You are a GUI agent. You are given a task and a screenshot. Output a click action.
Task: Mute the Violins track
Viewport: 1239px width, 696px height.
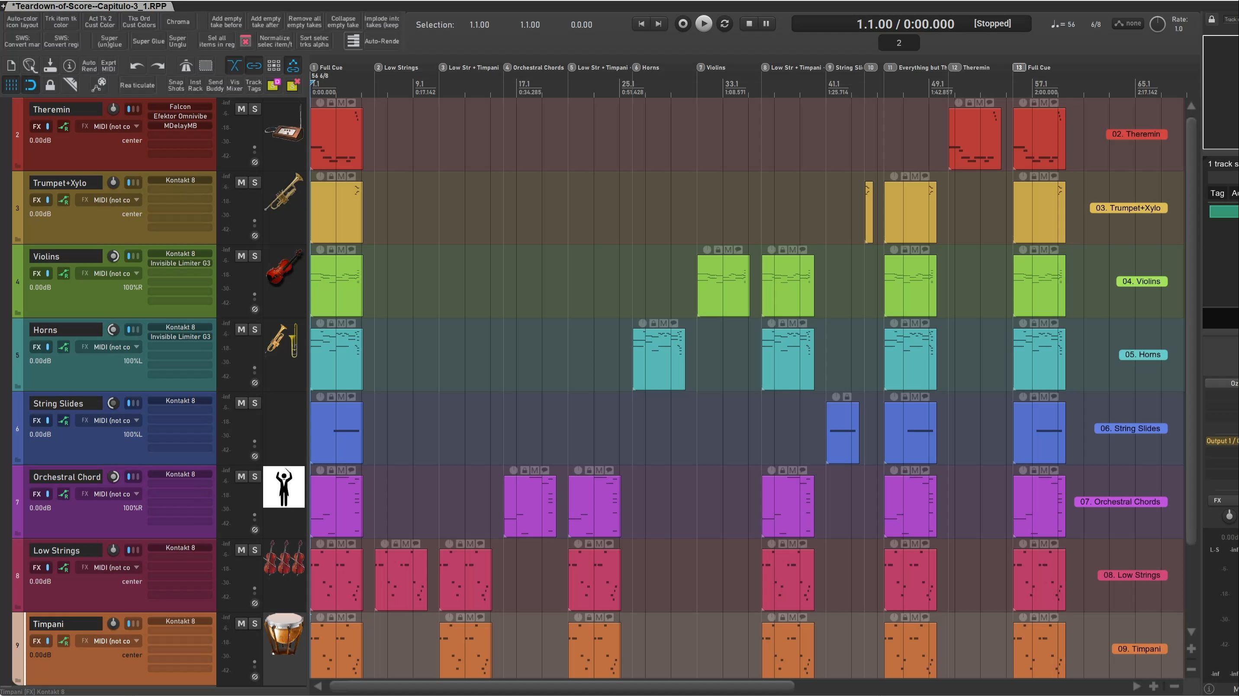[x=241, y=256]
